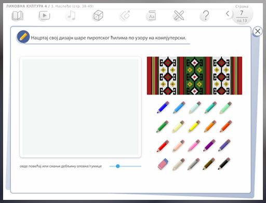Click the tag link icon in toolbar

pos(125,16)
